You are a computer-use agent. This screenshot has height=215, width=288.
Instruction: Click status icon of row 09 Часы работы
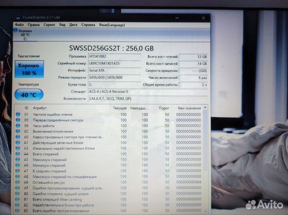pos(18,125)
